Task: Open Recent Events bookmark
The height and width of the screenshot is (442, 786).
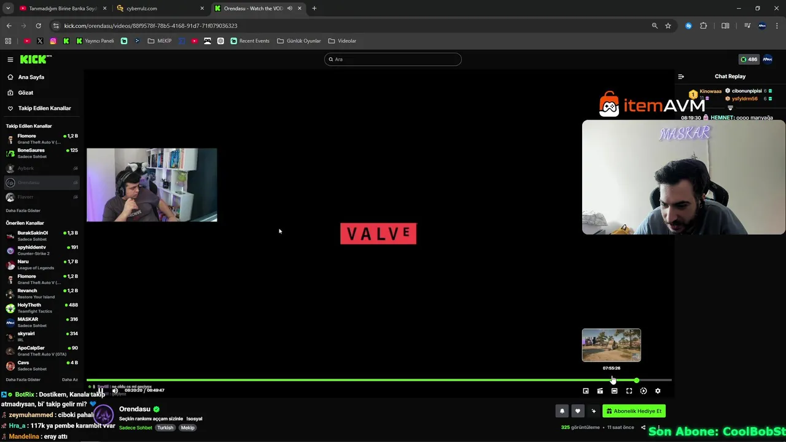Action: tap(250, 41)
